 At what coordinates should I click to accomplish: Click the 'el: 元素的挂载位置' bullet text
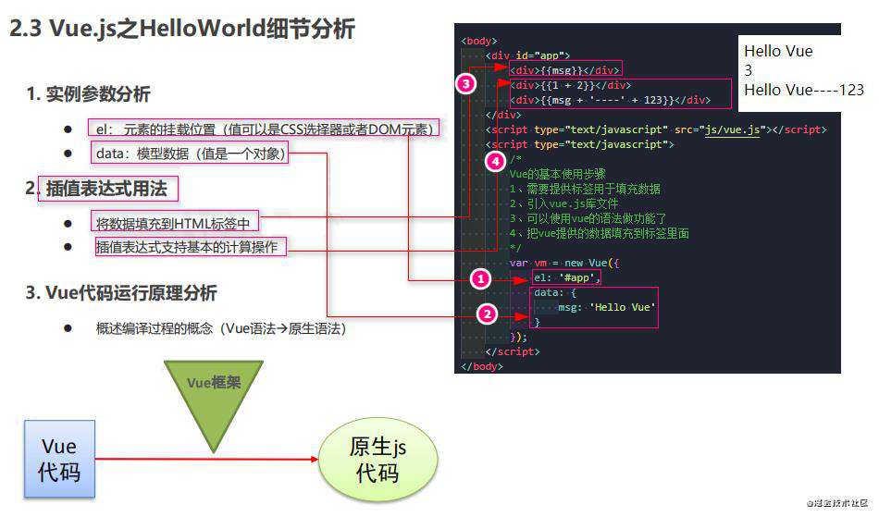[264, 129]
